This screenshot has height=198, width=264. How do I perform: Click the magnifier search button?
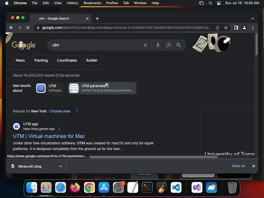coord(178,45)
